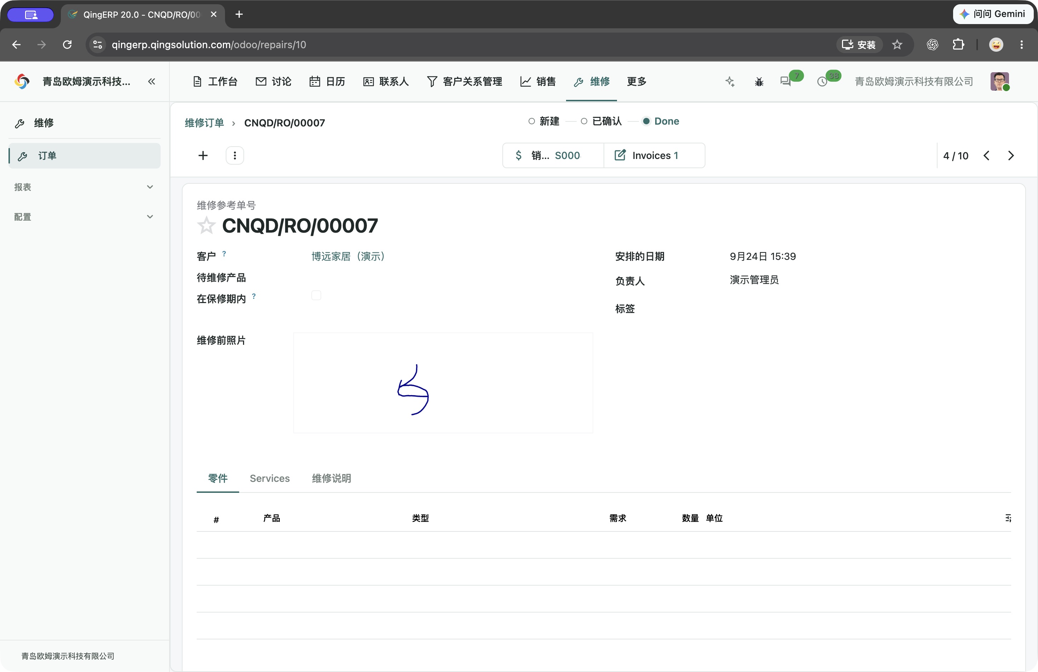Select the 已确认 status stage
Image resolution: width=1038 pixels, height=672 pixels.
pyautogui.click(x=601, y=121)
